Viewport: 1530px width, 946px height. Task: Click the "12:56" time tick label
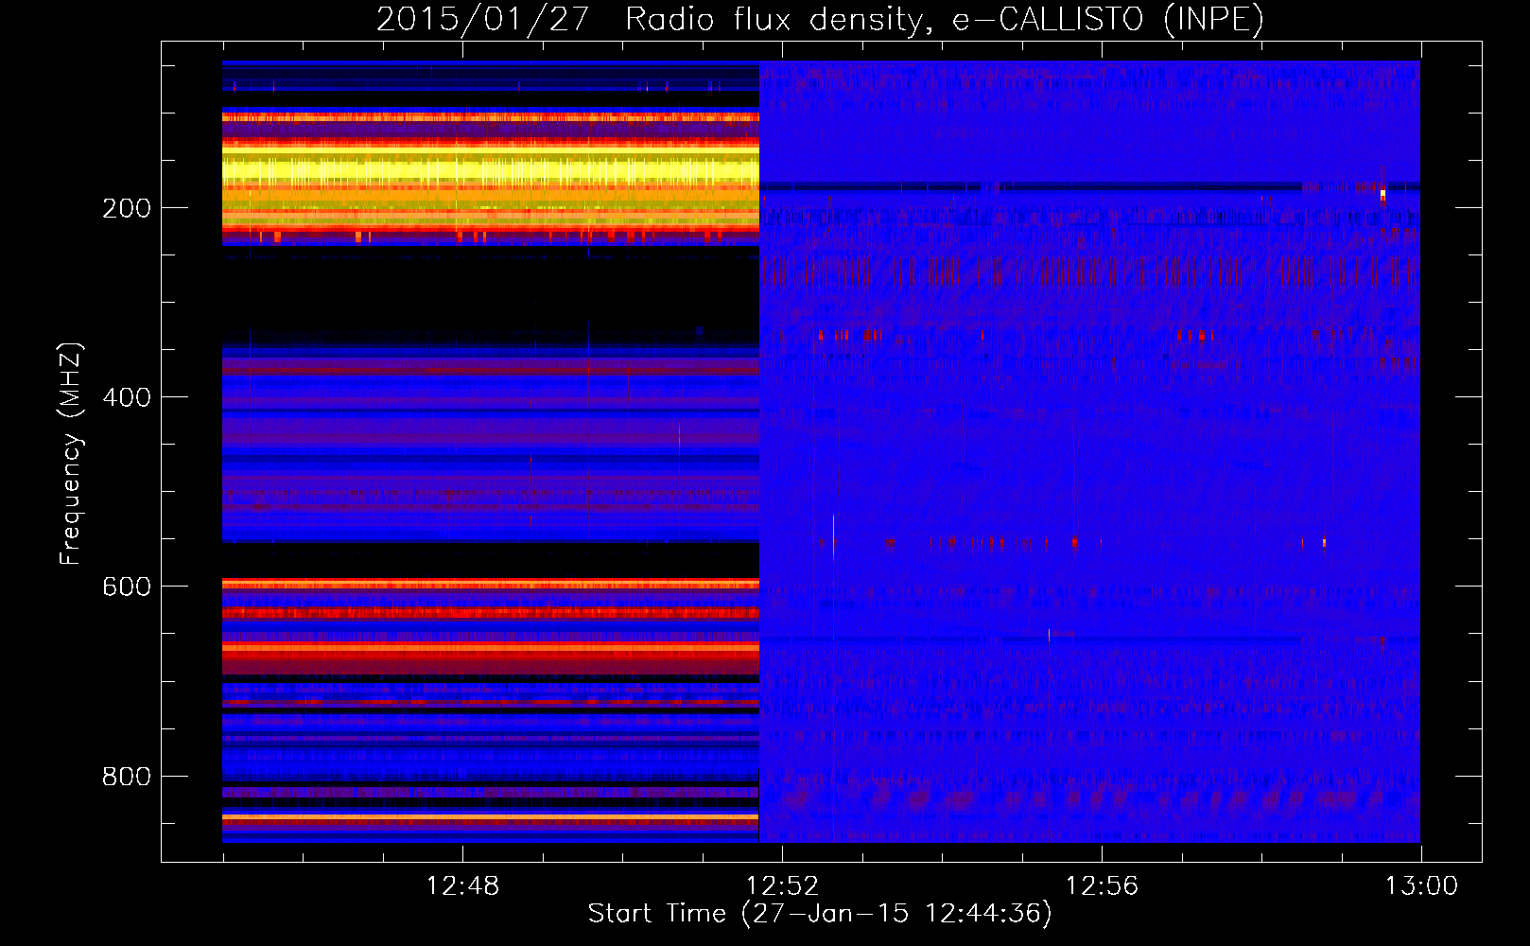[x=1102, y=886]
